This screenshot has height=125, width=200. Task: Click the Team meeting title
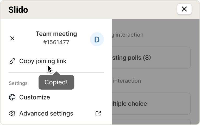click(x=56, y=34)
